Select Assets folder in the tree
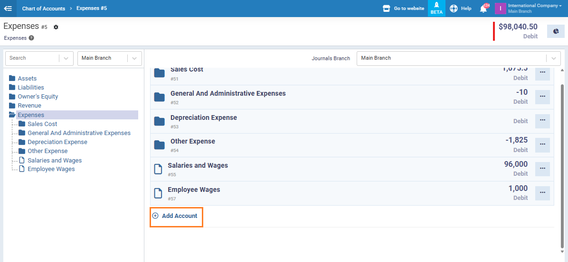This screenshot has height=262, width=568. coord(27,79)
